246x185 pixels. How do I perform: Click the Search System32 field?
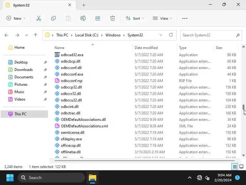click(211, 35)
